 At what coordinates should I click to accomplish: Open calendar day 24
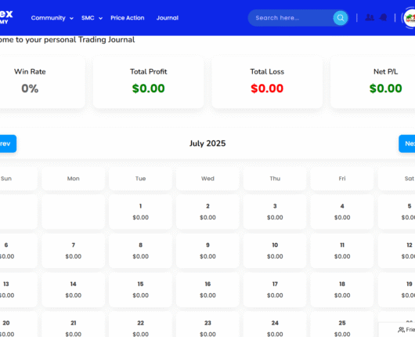(275, 324)
